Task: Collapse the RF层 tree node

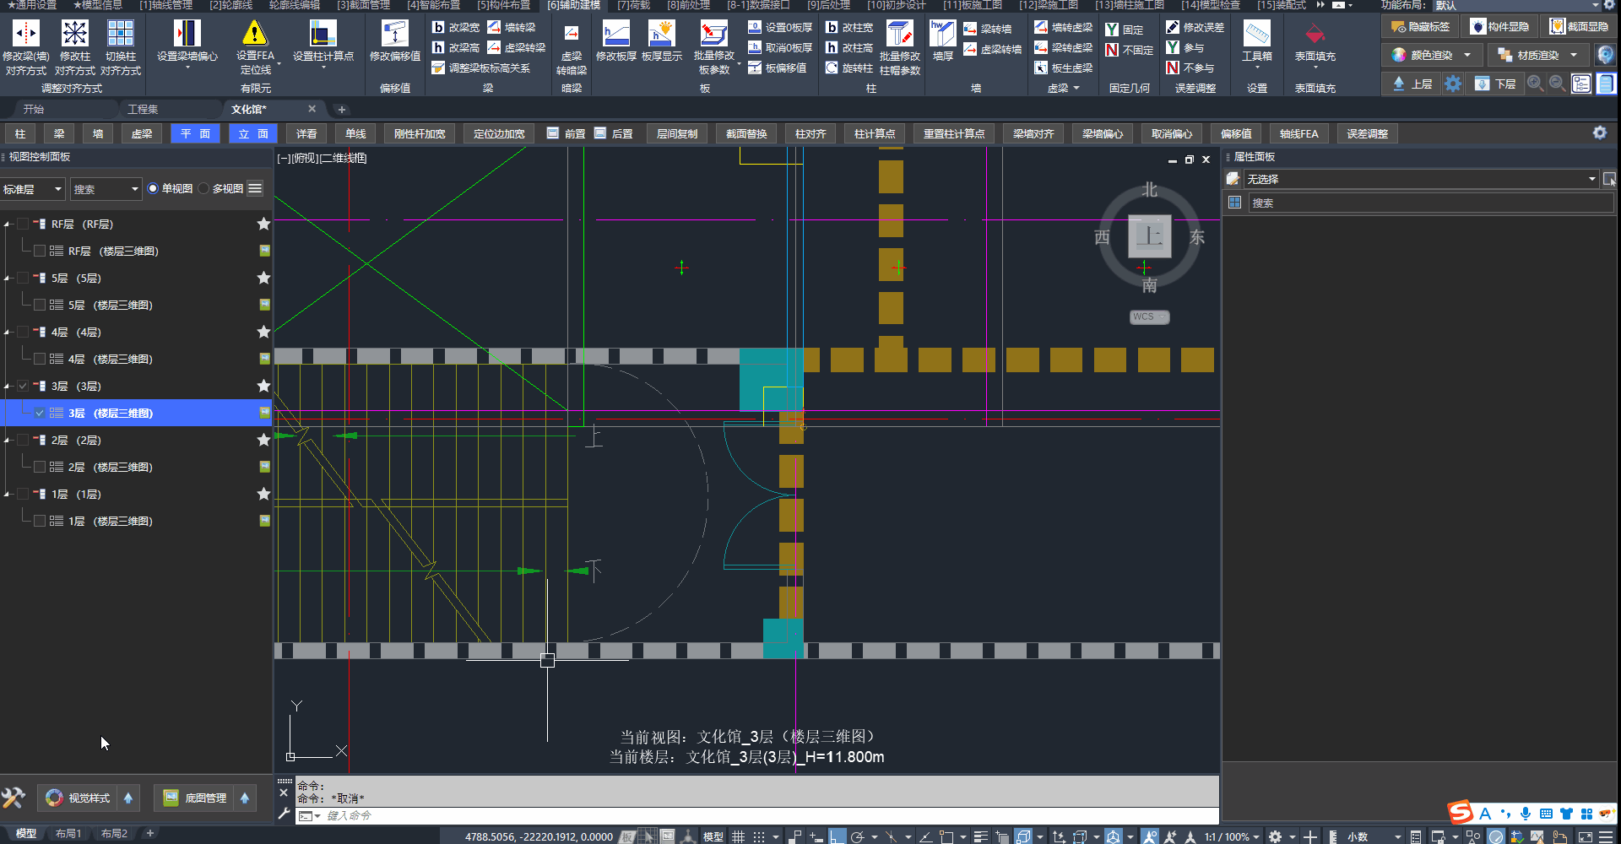Action: 8,225
